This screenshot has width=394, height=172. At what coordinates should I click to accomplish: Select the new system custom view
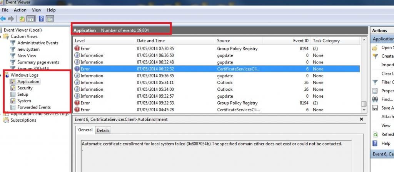[28, 49]
